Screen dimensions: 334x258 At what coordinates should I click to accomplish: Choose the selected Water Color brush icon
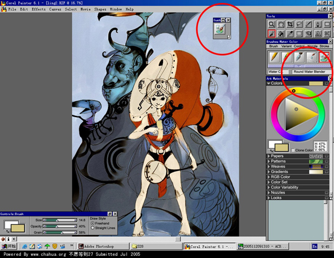[x=324, y=57]
